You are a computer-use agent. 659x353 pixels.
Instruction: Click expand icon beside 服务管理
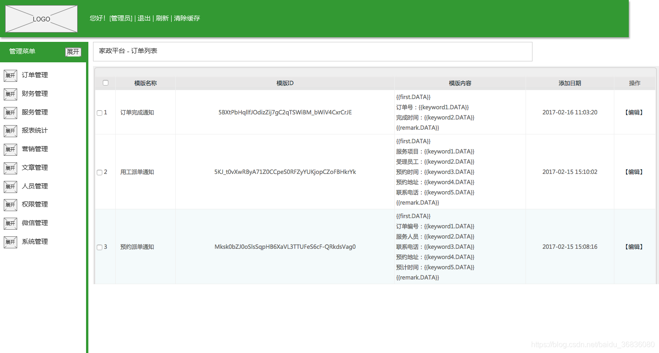click(10, 113)
